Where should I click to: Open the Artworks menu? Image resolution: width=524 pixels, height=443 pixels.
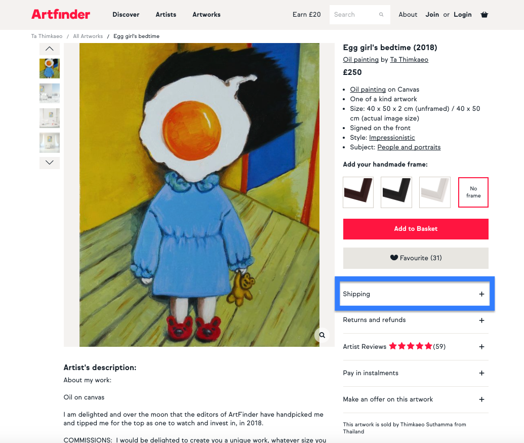pos(207,15)
